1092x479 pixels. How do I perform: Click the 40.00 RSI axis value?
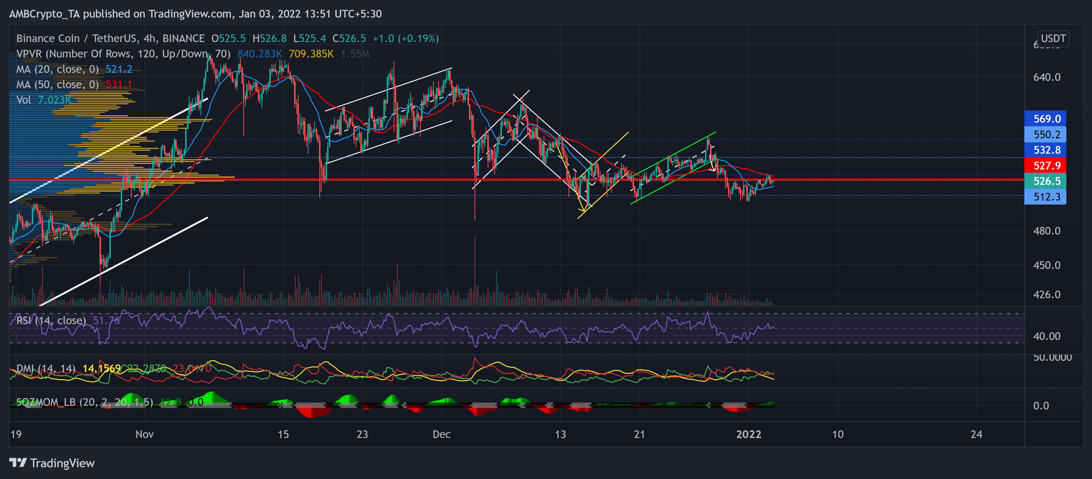coord(1047,337)
